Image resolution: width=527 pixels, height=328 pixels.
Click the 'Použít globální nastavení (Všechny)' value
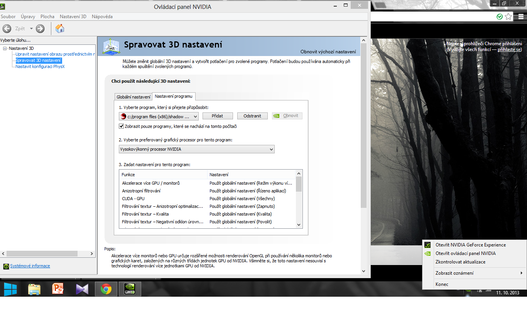point(242,199)
